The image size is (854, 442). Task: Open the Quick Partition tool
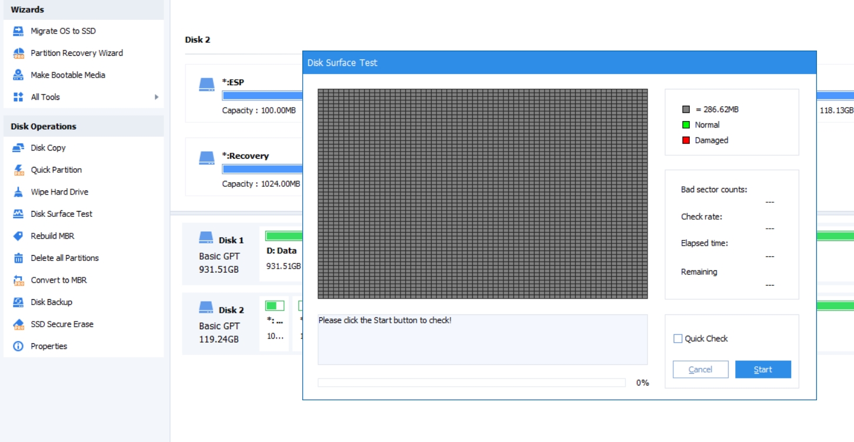click(57, 169)
